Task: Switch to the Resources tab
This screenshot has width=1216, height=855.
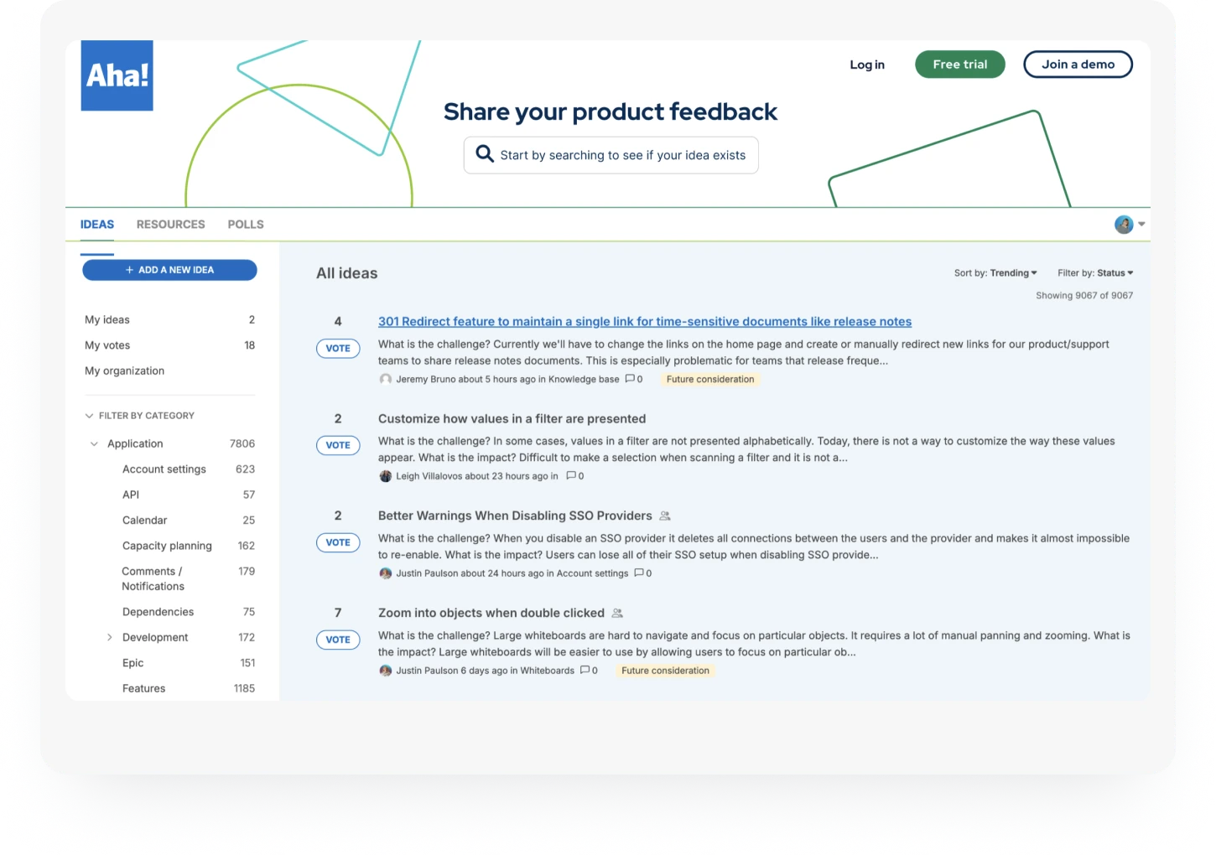Action: pos(170,224)
